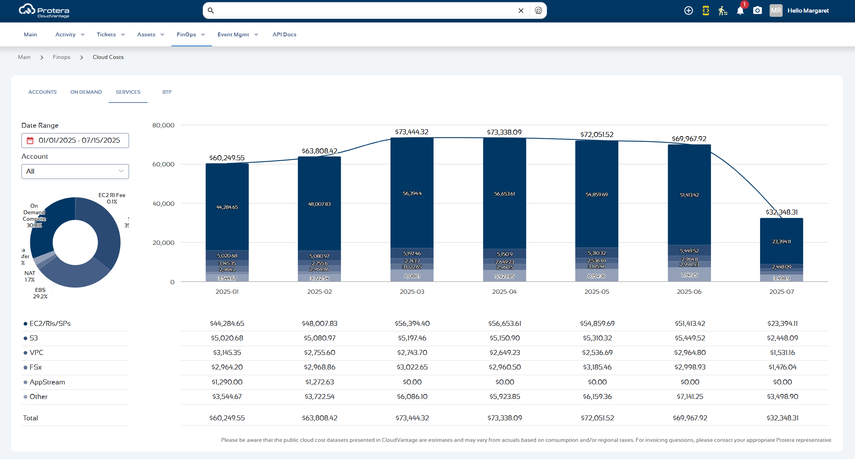Click the camera screenshot icon
Screen dimensions: 855x459
coord(757,11)
